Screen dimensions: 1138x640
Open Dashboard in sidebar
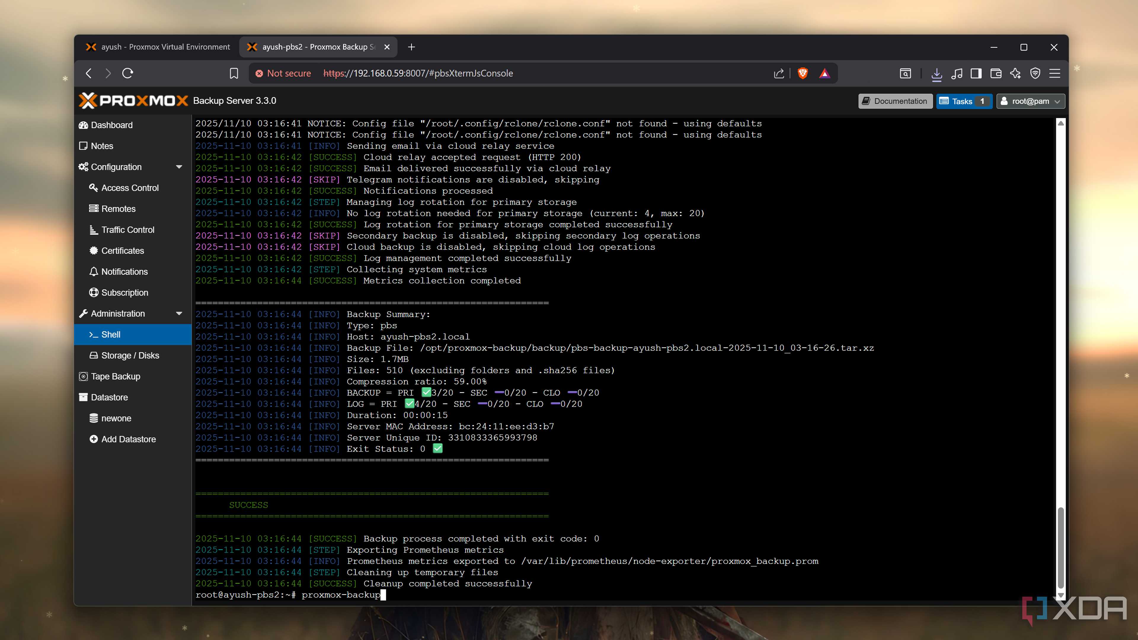point(132,125)
